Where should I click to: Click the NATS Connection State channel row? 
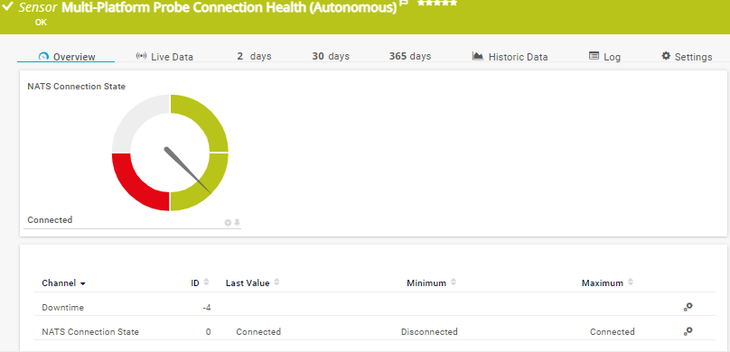375,331
